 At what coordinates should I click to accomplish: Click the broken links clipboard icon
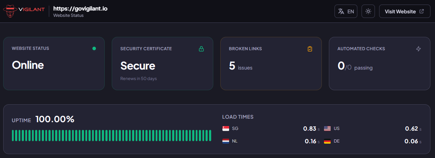point(310,49)
